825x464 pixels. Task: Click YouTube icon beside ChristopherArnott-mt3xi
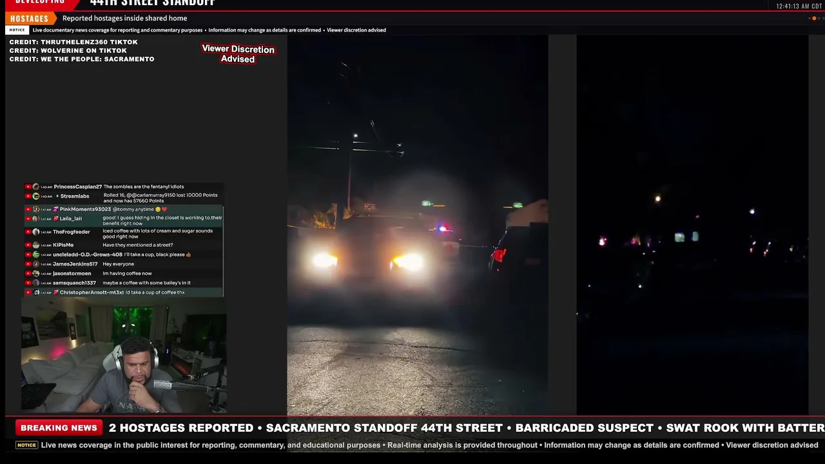[28, 293]
